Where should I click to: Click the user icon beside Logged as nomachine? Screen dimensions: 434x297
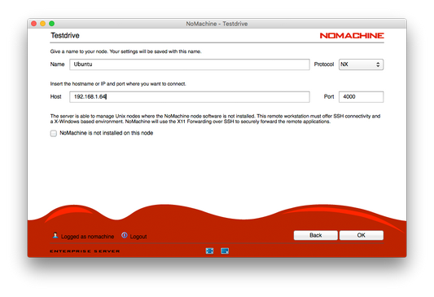[55, 236]
